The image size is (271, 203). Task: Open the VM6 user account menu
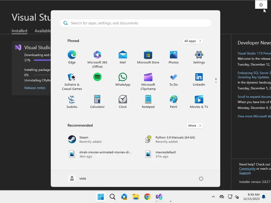point(77,178)
